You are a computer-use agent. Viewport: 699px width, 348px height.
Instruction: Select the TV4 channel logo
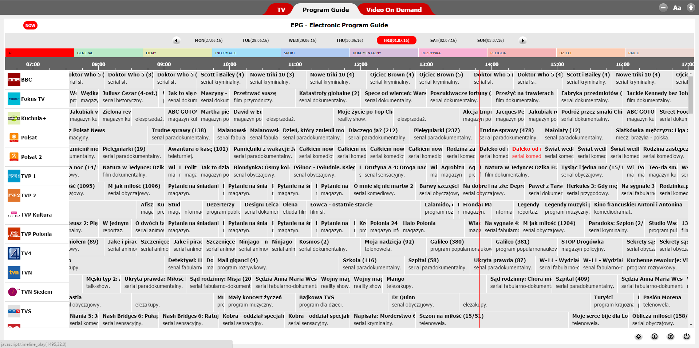click(14, 253)
